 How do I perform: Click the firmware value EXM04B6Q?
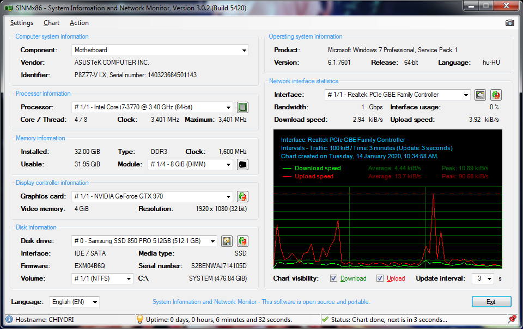click(90, 266)
